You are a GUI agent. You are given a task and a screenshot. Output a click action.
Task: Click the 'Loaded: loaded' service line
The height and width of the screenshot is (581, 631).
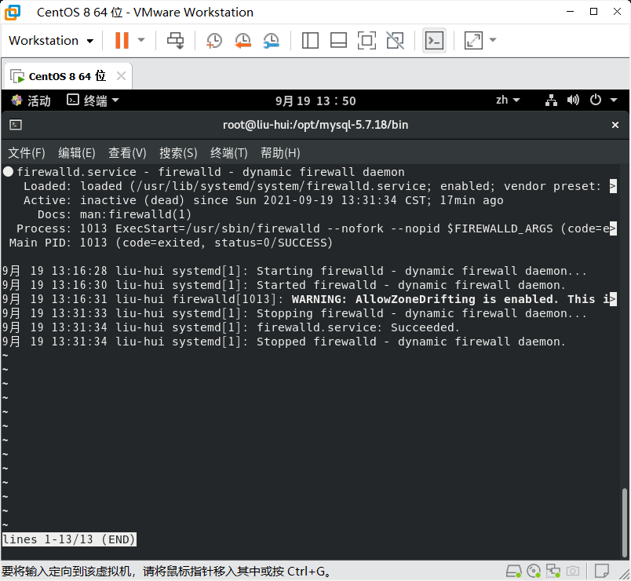click(x=320, y=186)
